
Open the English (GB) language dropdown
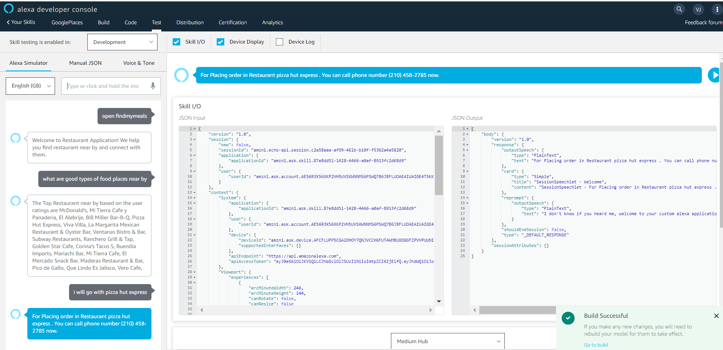(30, 86)
